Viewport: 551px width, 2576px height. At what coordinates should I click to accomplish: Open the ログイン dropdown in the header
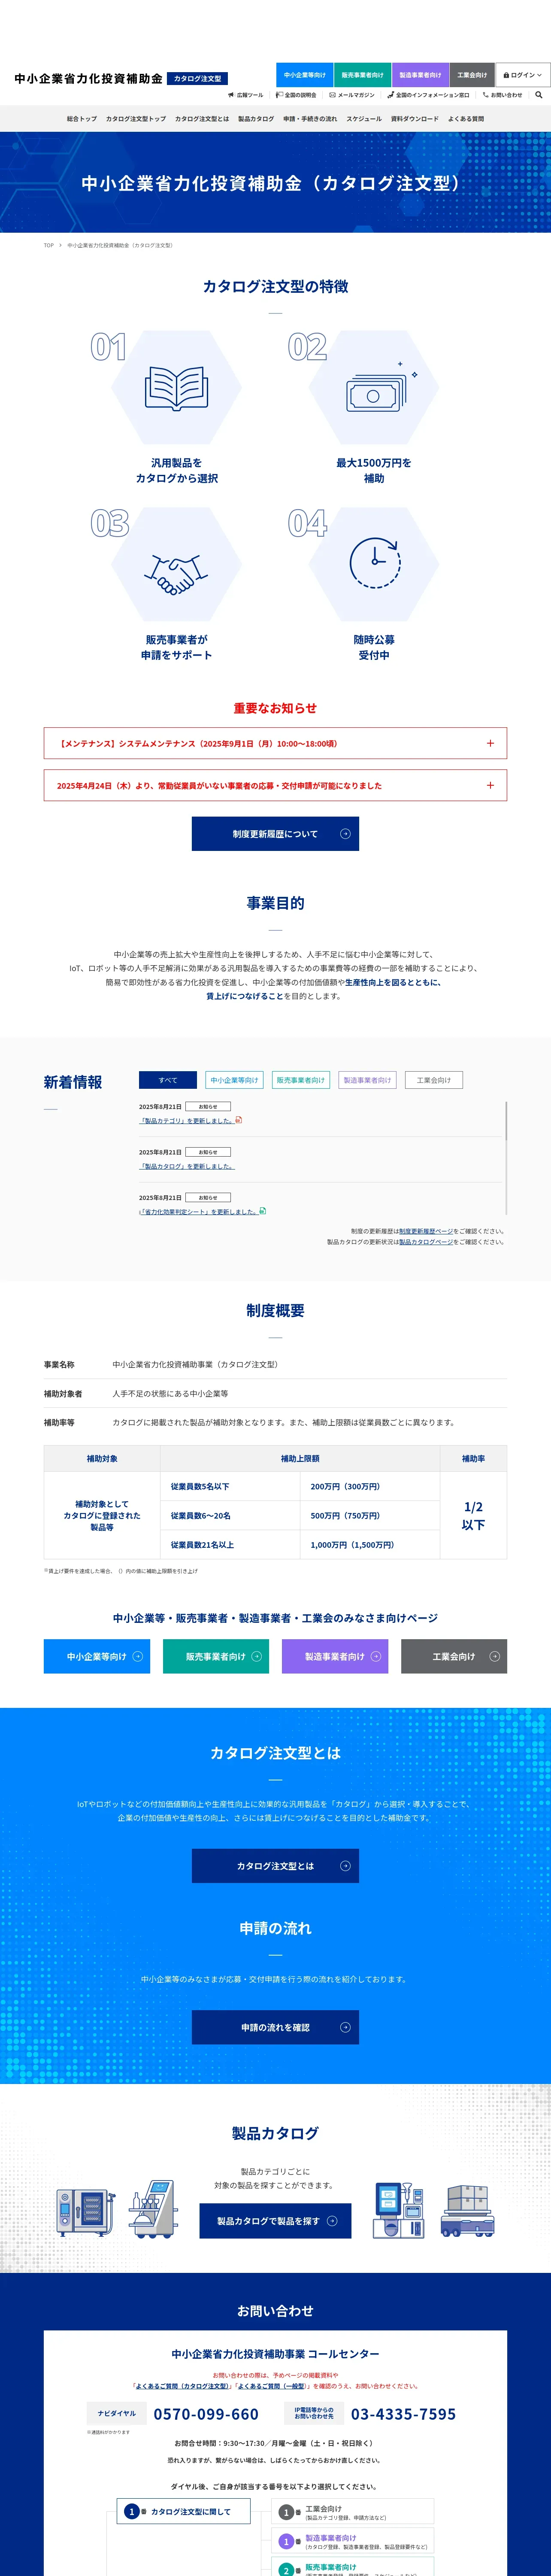pos(523,75)
